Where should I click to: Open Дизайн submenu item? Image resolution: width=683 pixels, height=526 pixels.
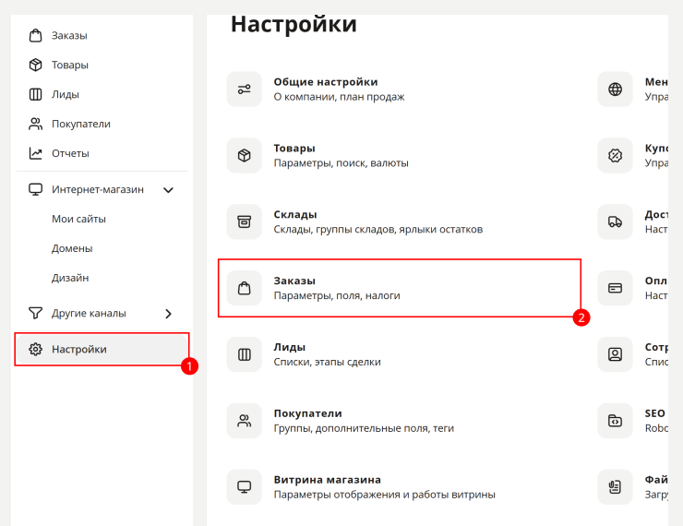(70, 278)
